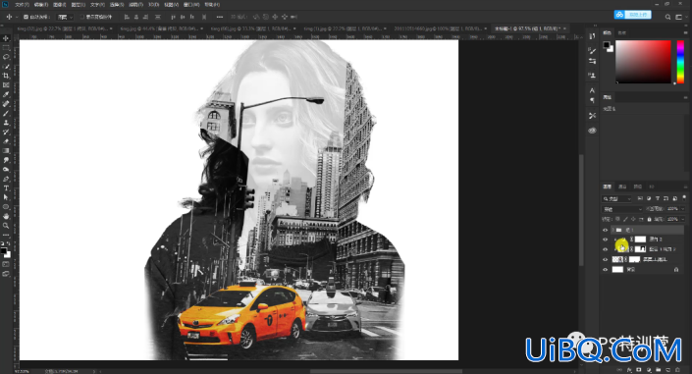
Task: Select the Rectangular Marquee tool
Action: pyautogui.click(x=6, y=48)
